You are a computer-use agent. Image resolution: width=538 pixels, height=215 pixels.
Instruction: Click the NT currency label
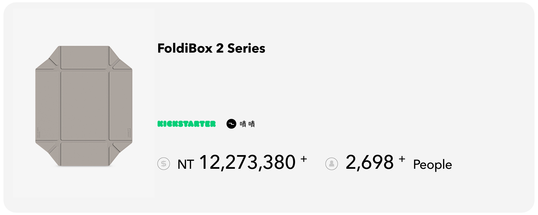186,164
